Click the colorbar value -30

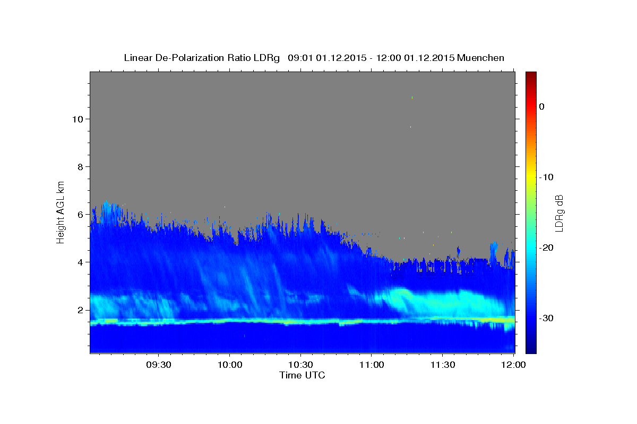pyautogui.click(x=547, y=318)
